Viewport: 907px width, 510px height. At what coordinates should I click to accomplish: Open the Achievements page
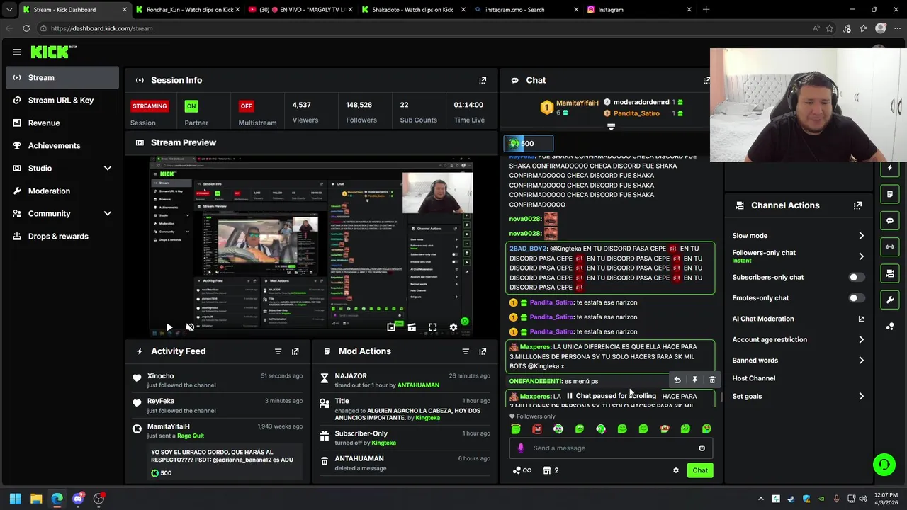coord(62,145)
